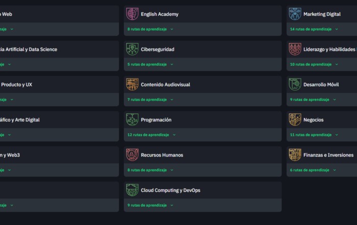Click the Liderazgo y Habilidades icon
Image resolution: width=357 pixels, height=225 pixels.
pyautogui.click(x=295, y=49)
